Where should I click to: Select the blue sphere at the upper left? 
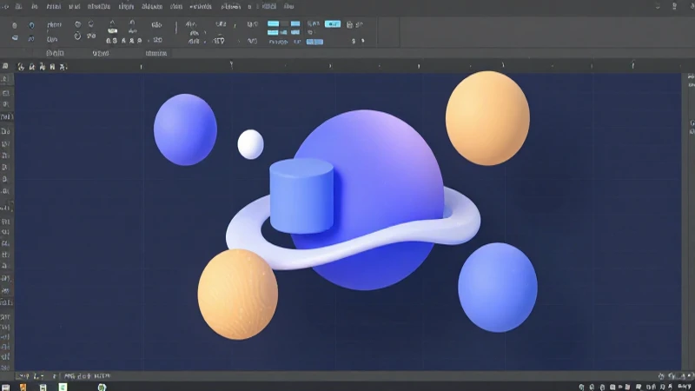pos(185,129)
